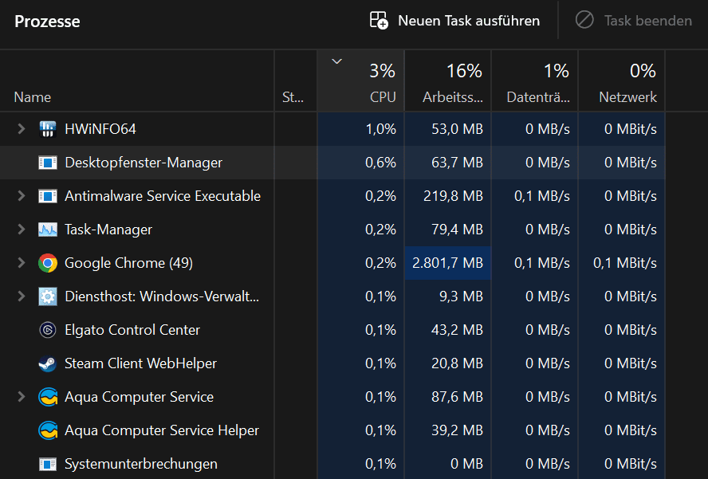Click Desktopfenster-Manager's 0,6% CPU value
The image size is (708, 479).
(x=380, y=163)
